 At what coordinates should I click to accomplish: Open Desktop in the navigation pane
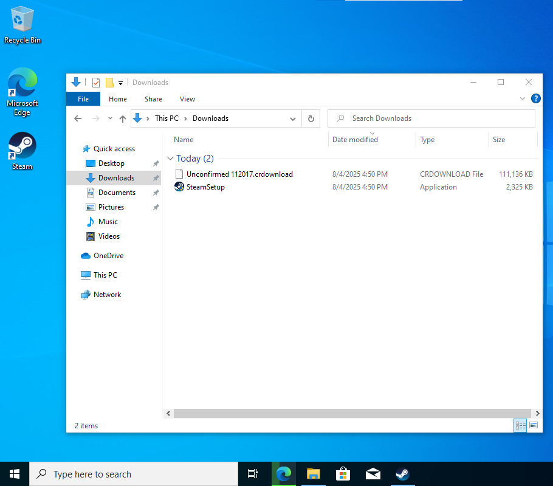(111, 163)
